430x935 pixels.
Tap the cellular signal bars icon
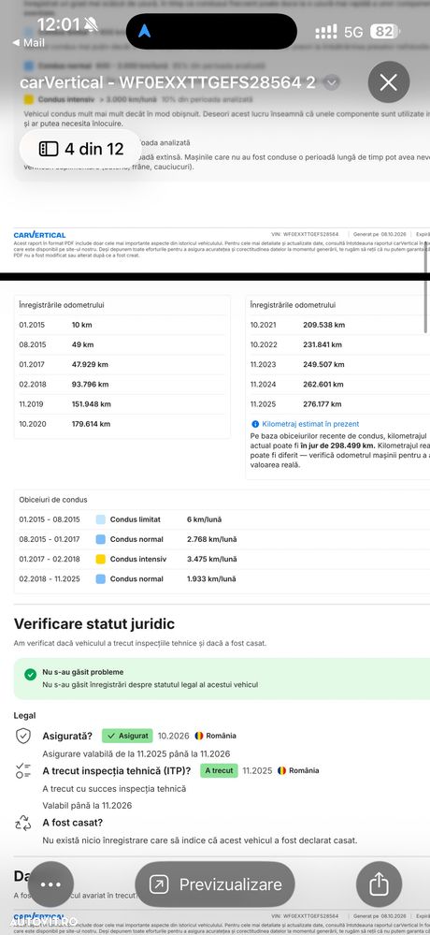[326, 32]
